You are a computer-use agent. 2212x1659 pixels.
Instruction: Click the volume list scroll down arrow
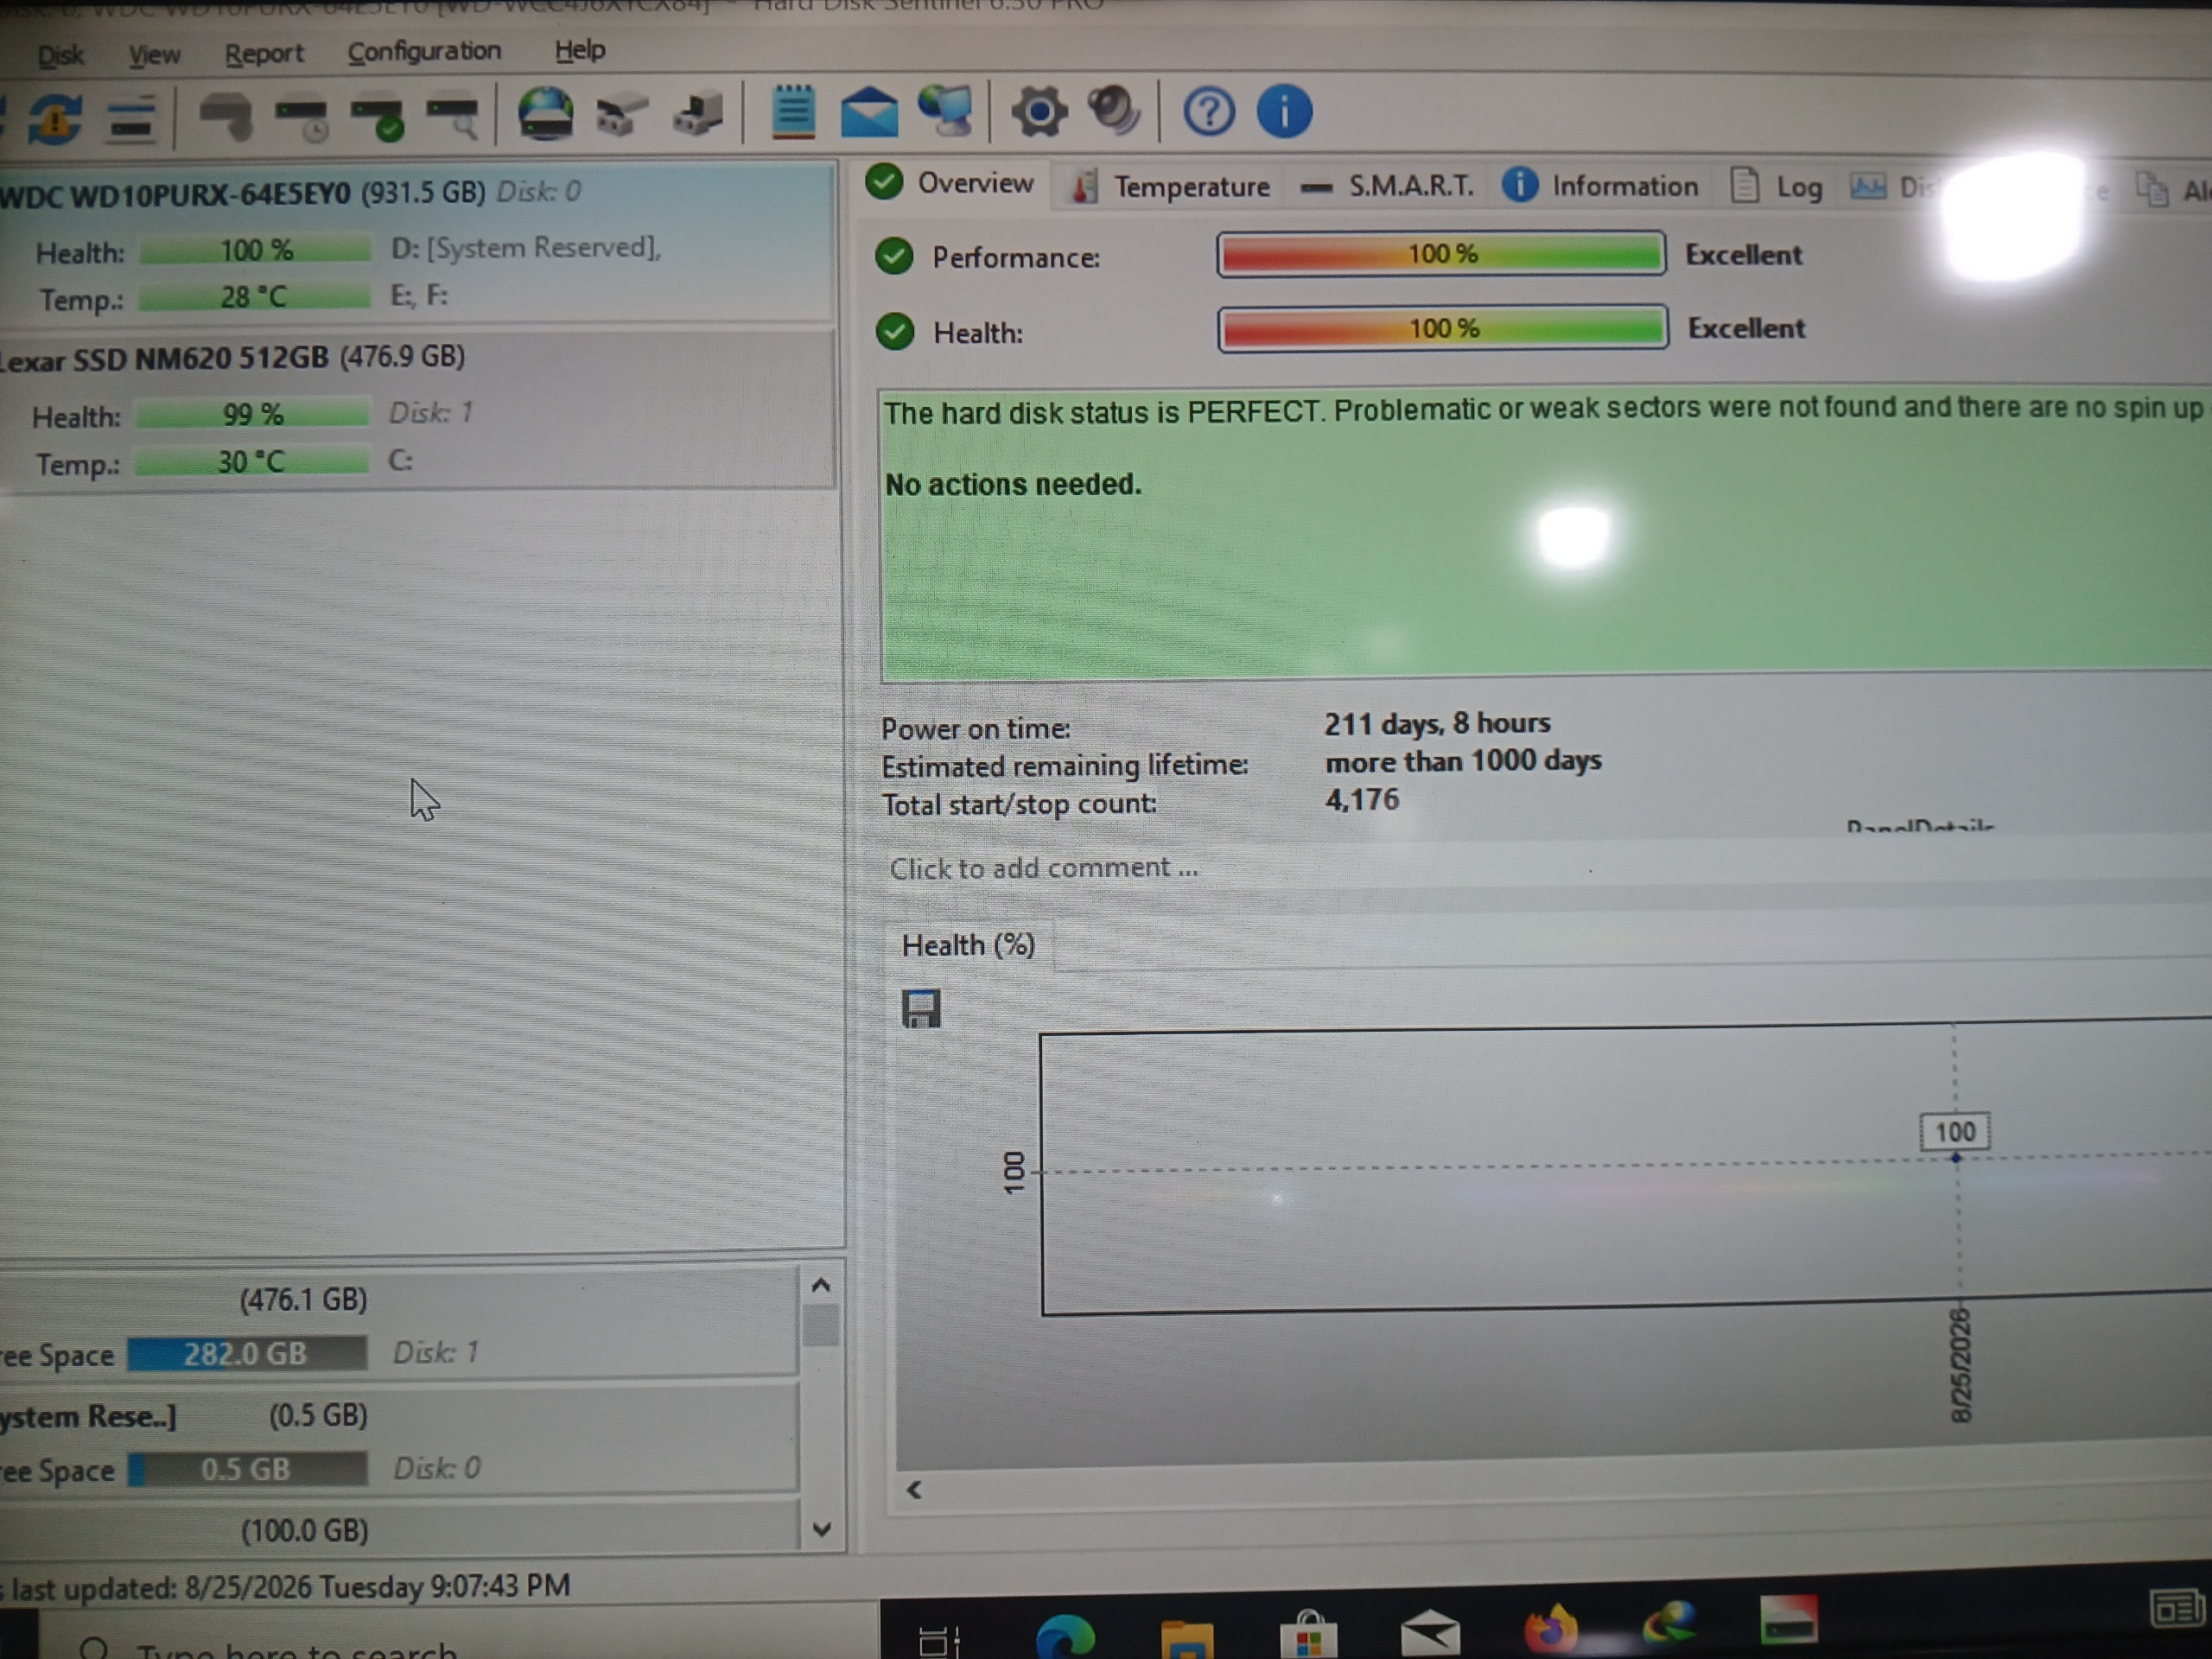[x=822, y=1529]
